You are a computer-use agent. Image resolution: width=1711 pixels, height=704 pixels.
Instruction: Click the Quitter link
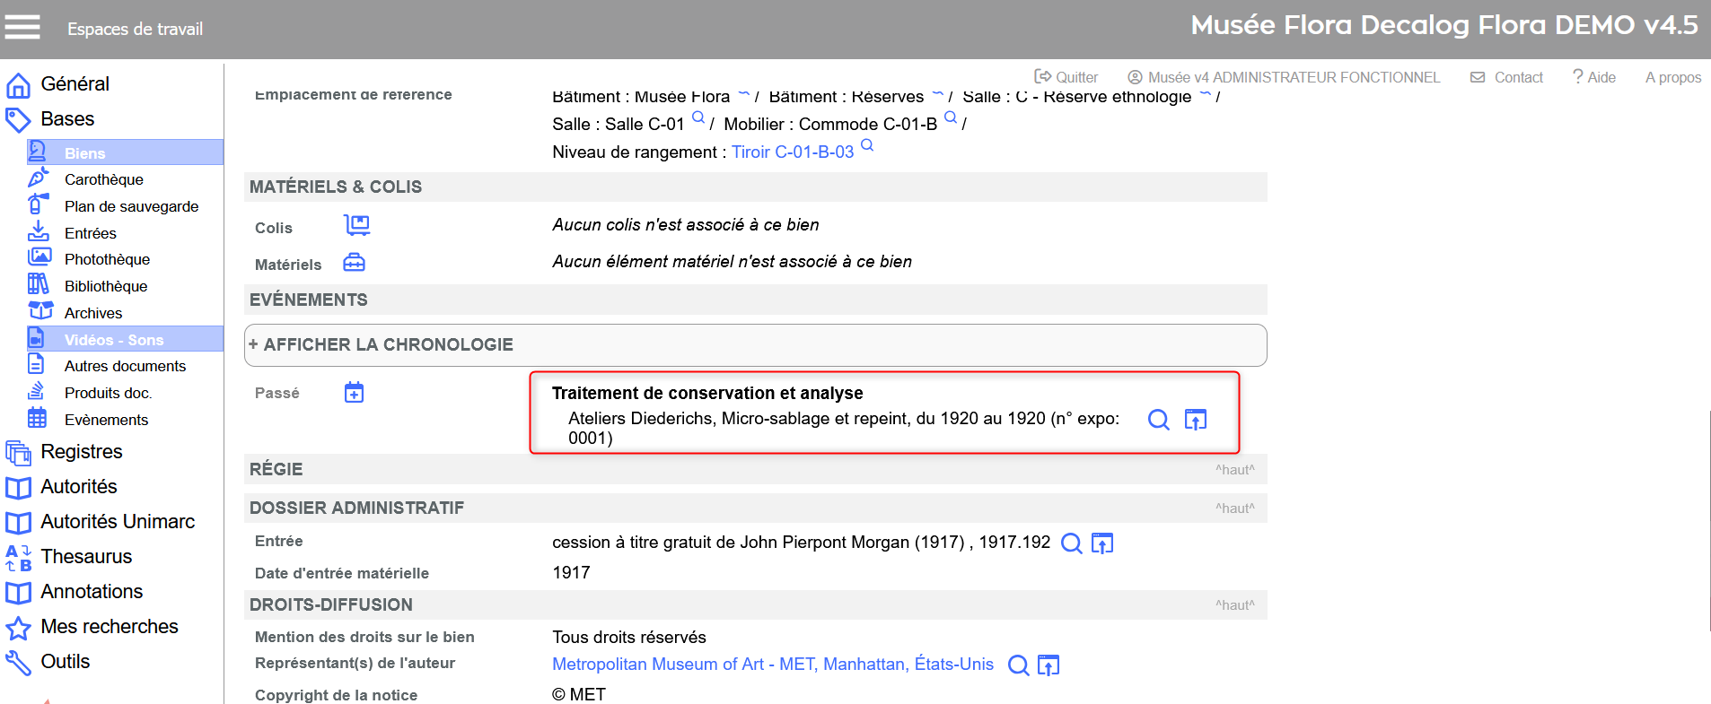click(1066, 78)
